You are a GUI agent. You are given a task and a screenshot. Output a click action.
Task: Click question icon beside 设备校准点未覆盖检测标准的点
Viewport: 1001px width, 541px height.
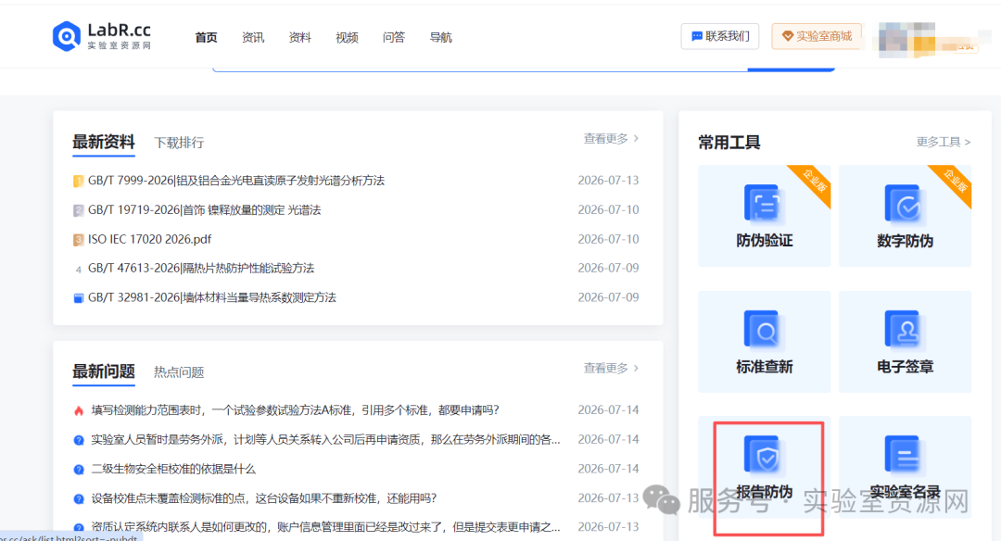pyautogui.click(x=79, y=499)
